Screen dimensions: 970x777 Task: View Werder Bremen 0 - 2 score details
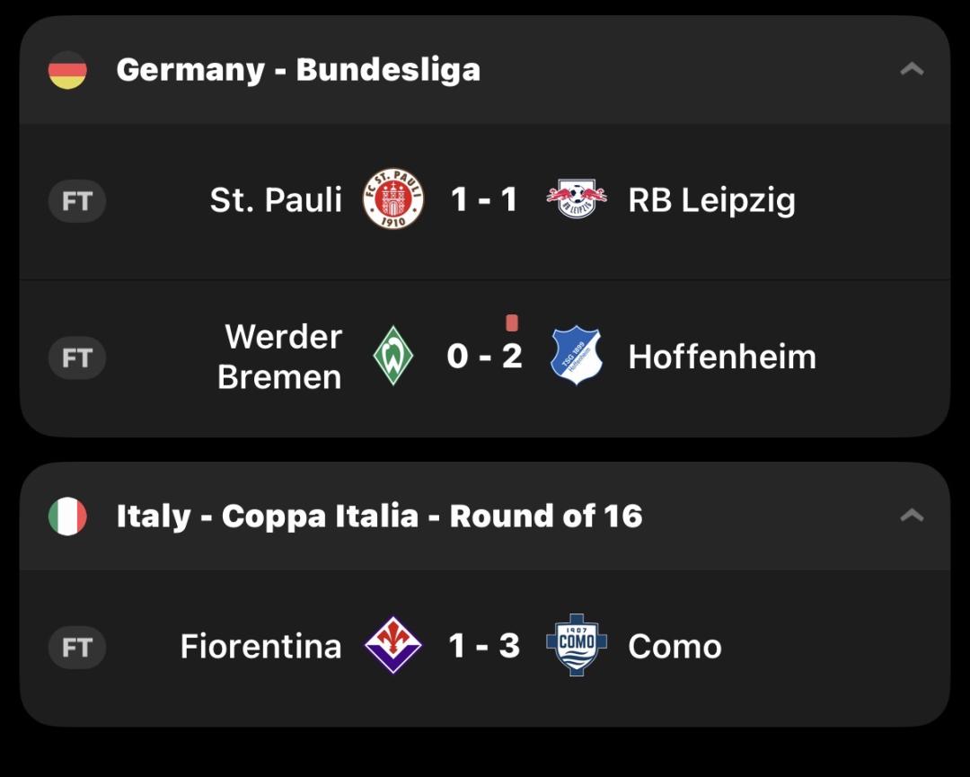(x=484, y=357)
